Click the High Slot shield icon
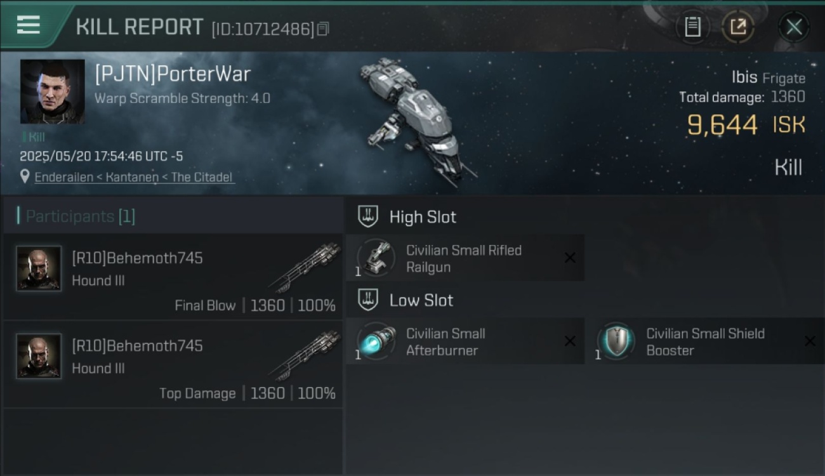The image size is (825, 476). coord(368,216)
